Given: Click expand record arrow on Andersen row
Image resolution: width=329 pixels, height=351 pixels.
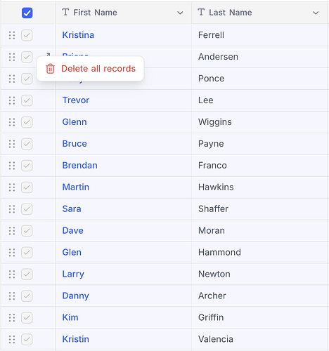Looking at the screenshot, I should (x=48, y=55).
